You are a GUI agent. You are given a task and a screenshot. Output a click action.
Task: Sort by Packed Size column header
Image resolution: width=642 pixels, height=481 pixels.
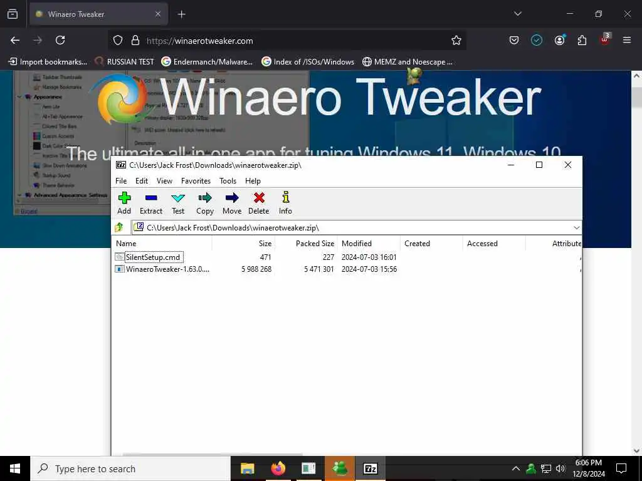306,244
